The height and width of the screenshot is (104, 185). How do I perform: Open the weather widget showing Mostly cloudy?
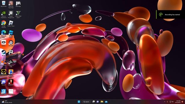pyautogui.click(x=7, y=102)
